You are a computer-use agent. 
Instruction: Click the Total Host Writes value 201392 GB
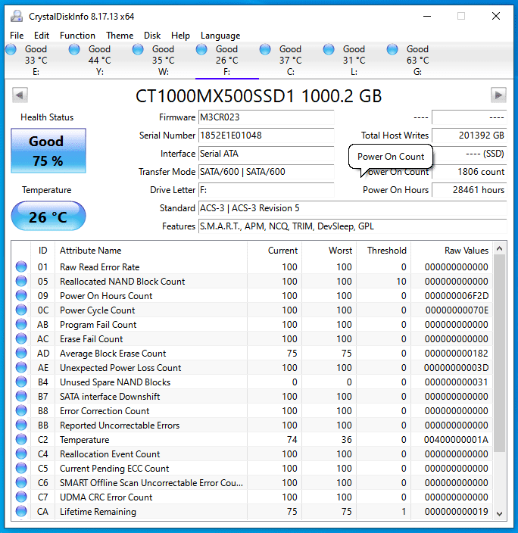click(x=470, y=136)
